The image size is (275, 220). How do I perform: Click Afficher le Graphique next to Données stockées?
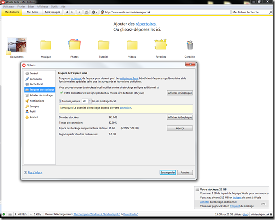pos(180,117)
